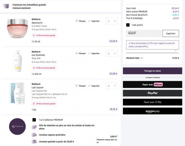Open quantity dropdown for Lait Corporel set

tap(111, 86)
